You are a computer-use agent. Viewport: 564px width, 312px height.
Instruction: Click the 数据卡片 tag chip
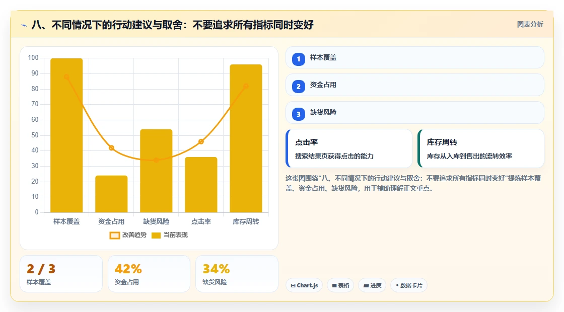click(408, 285)
